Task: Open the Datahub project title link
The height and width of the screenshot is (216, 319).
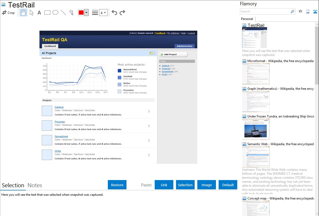Action: [59, 107]
